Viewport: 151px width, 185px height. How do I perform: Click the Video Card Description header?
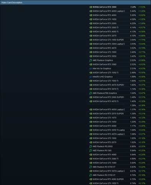[12, 3]
